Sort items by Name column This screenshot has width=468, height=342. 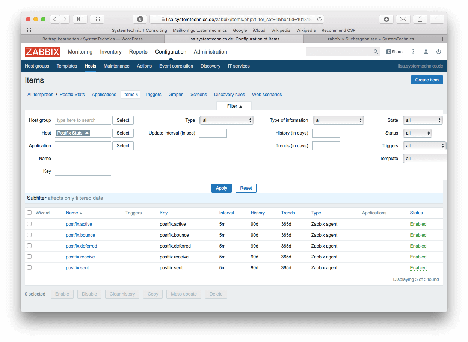(74, 213)
